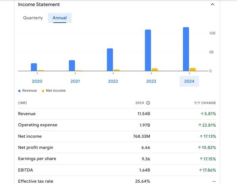Click the net profit margin value 6.66
The image size is (237, 184).
[x=146, y=148]
